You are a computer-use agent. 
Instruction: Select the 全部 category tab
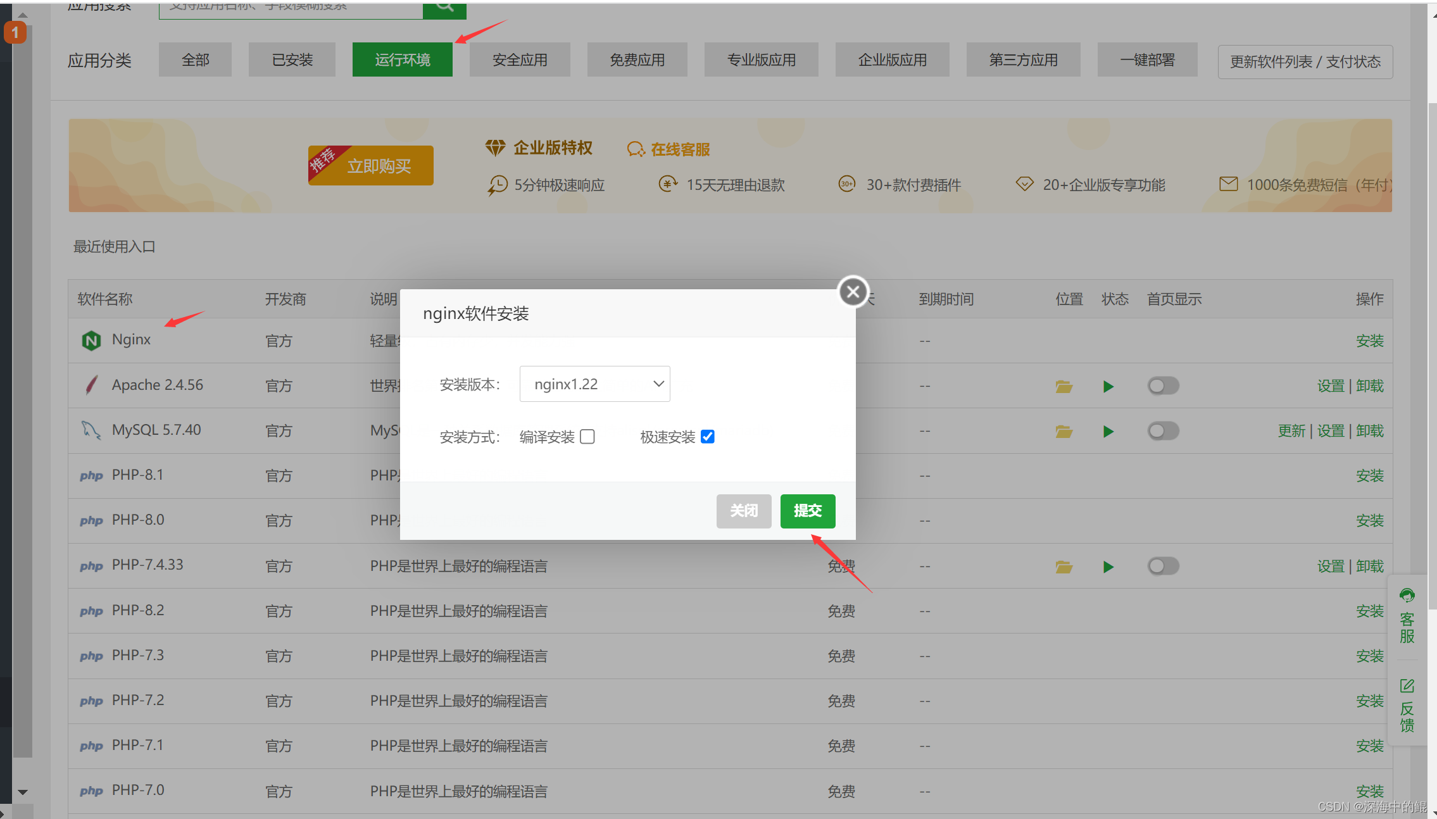coord(195,60)
